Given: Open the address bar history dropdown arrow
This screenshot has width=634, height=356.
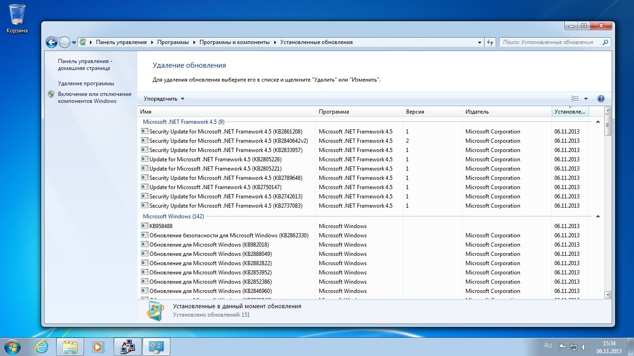Looking at the screenshot, I should point(480,42).
